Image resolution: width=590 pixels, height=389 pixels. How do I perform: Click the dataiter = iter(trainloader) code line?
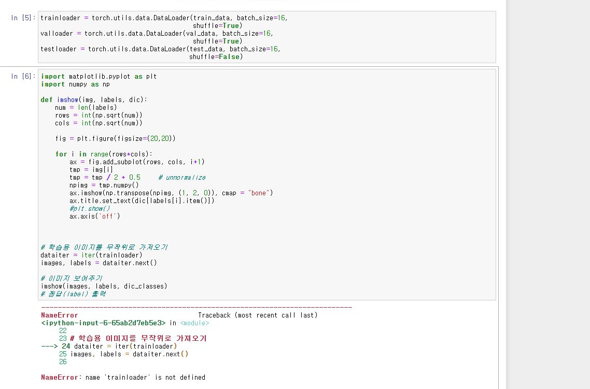click(x=91, y=255)
